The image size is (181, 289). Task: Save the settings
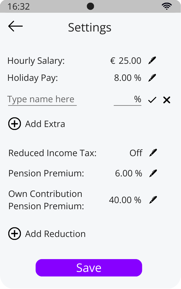[89, 268]
